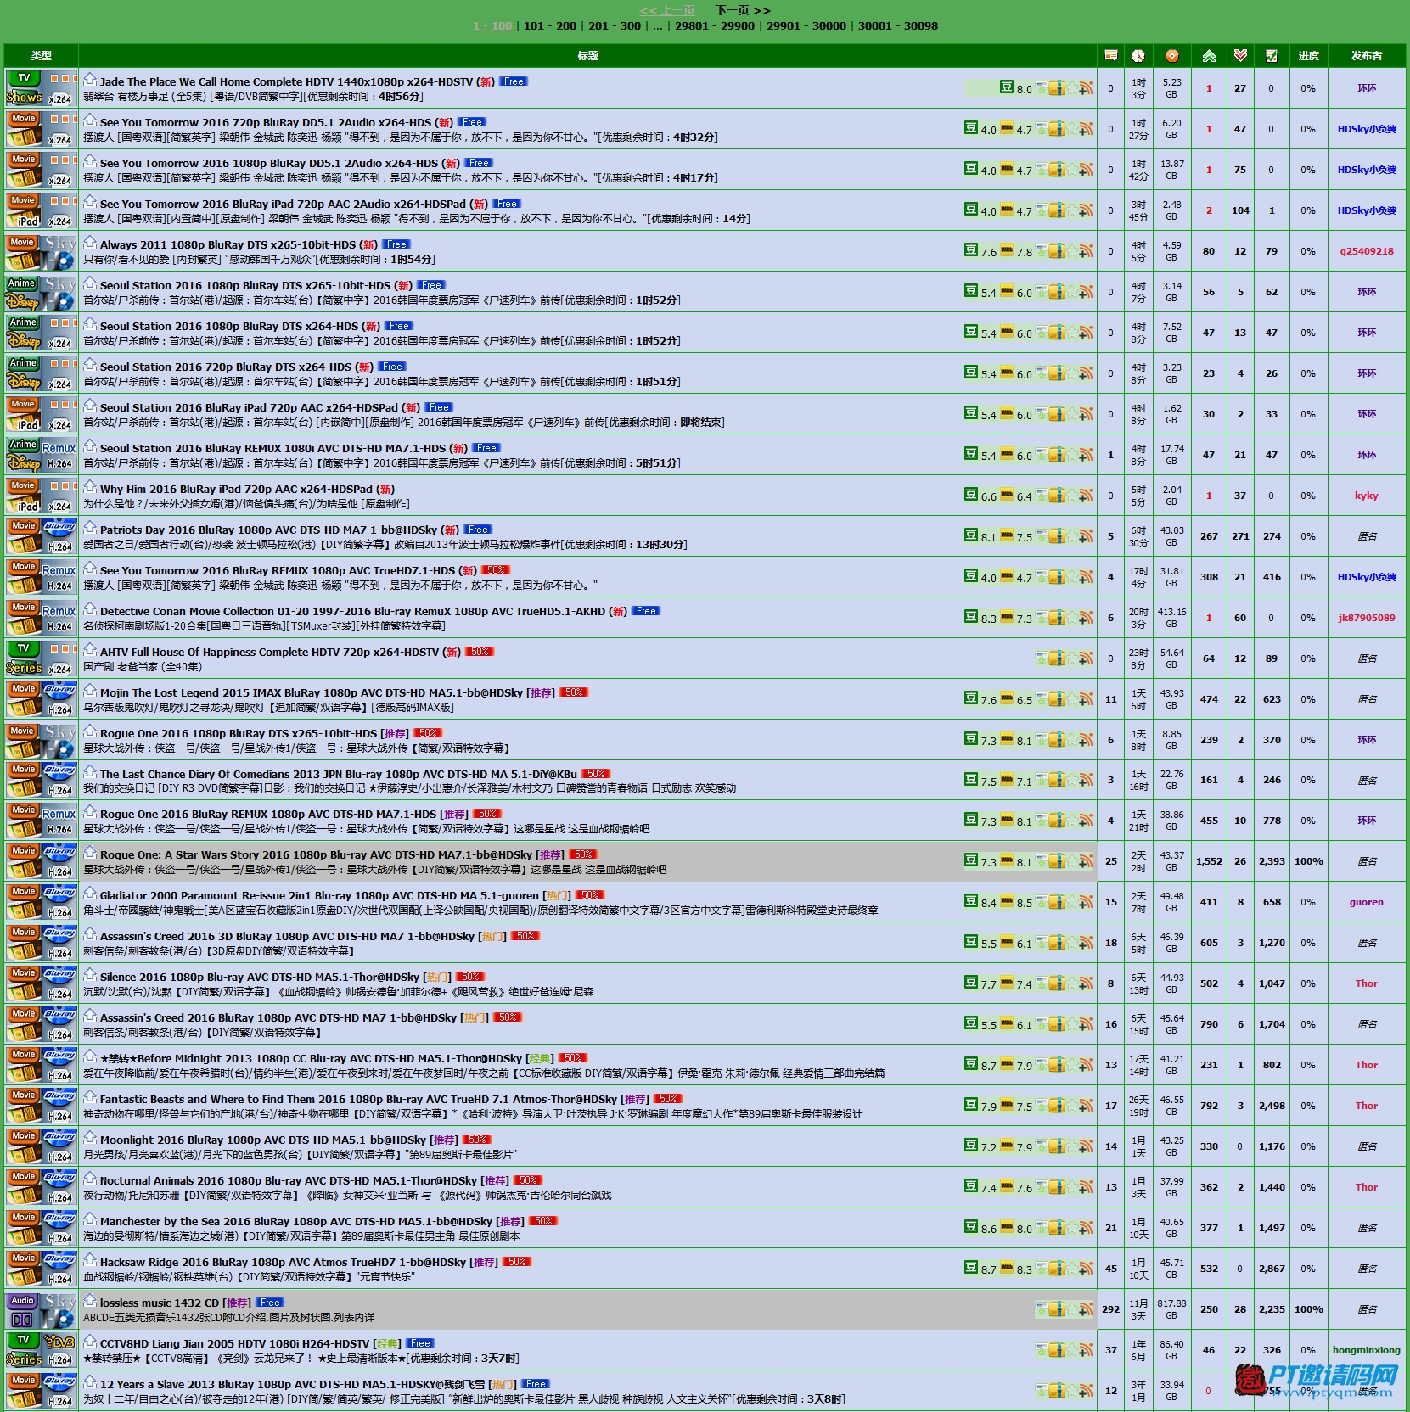Screen dimensions: 1410x1412
Task: Click Anime category icon for Seoul Station x265-10bit
Action: 23,292
